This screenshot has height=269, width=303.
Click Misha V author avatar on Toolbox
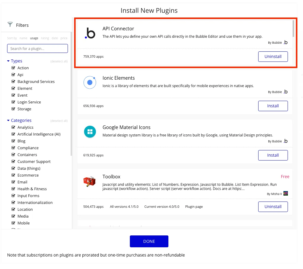[286, 194]
